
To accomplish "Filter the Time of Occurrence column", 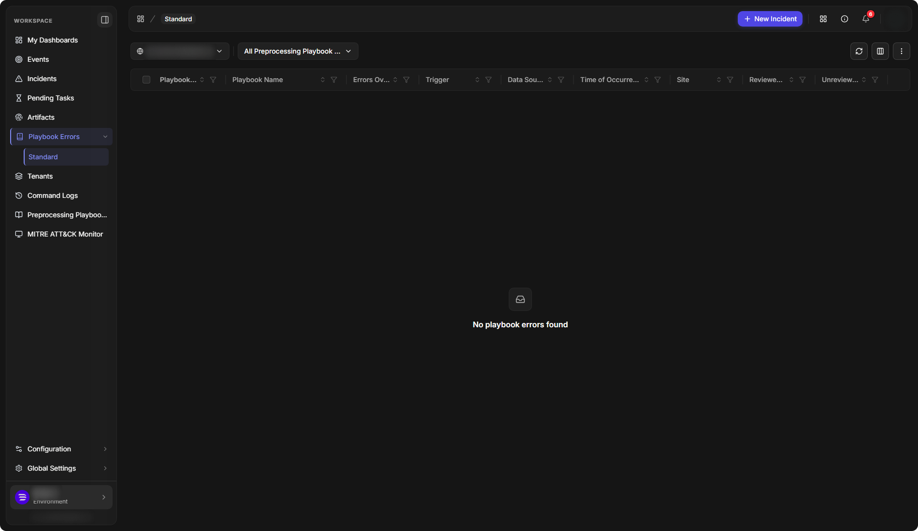I will click(658, 80).
